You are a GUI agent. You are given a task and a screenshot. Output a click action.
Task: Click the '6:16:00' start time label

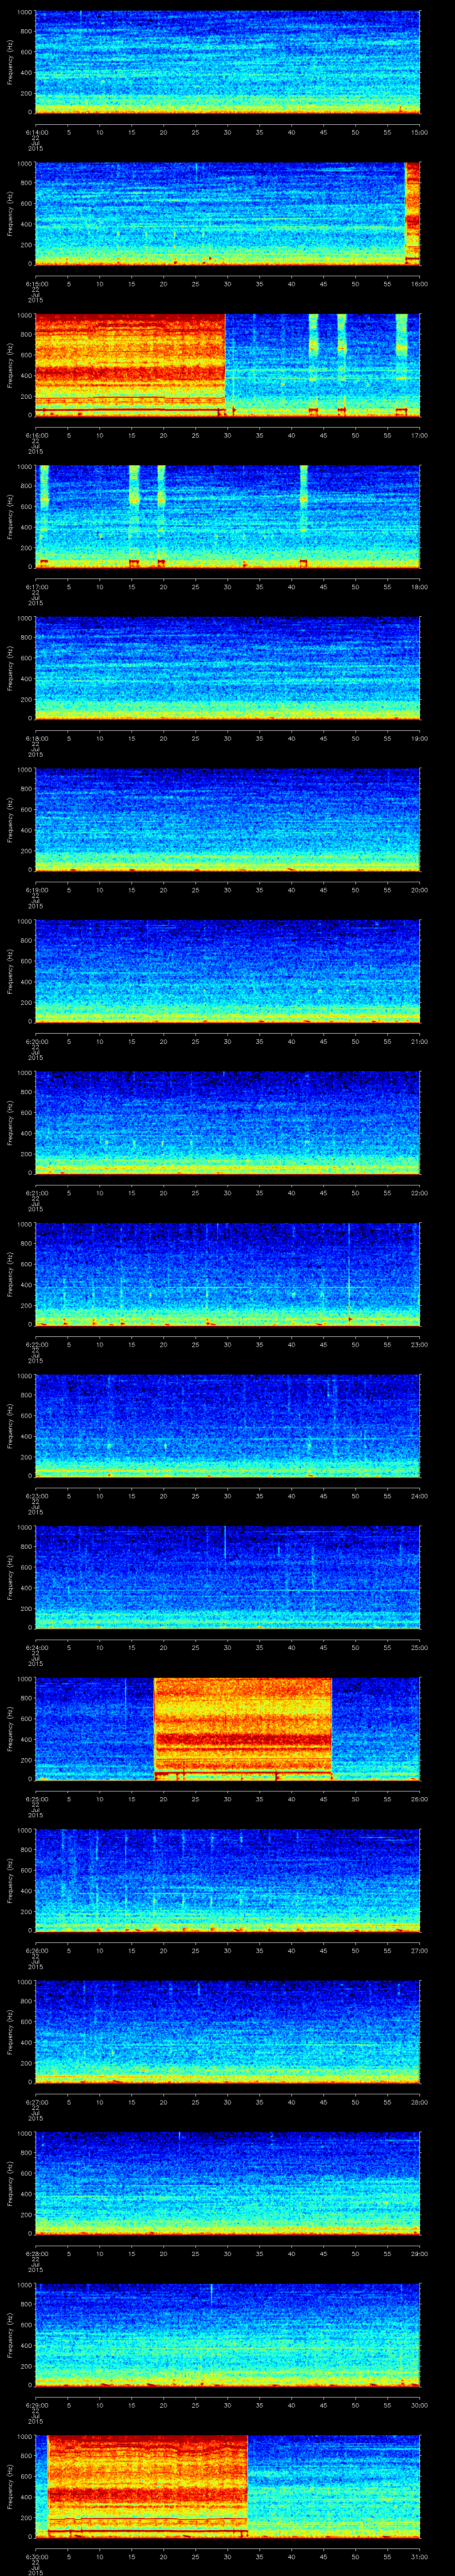[36, 435]
